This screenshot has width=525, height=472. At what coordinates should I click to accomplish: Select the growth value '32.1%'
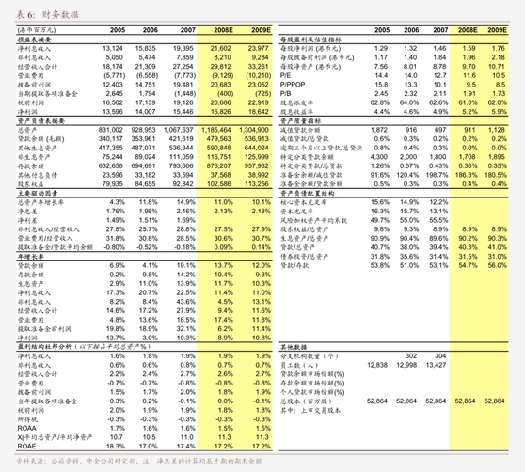coord(186,329)
